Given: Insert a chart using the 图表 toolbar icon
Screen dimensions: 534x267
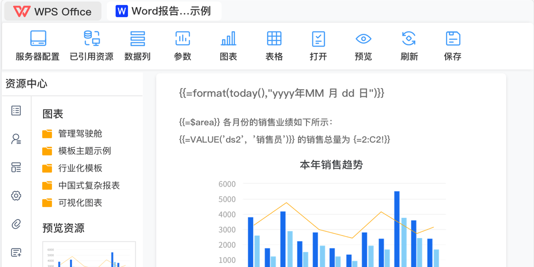Looking at the screenshot, I should point(228,45).
